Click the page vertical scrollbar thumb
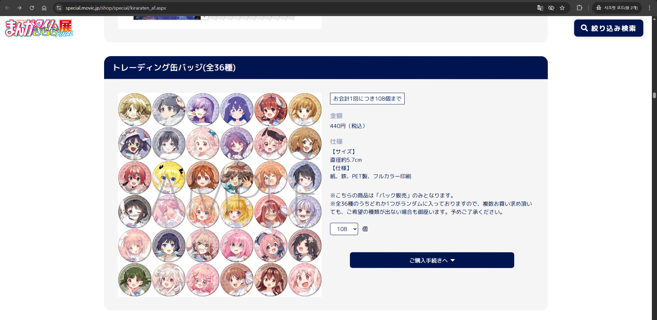Image resolution: width=657 pixels, height=320 pixels. pyautogui.click(x=654, y=95)
